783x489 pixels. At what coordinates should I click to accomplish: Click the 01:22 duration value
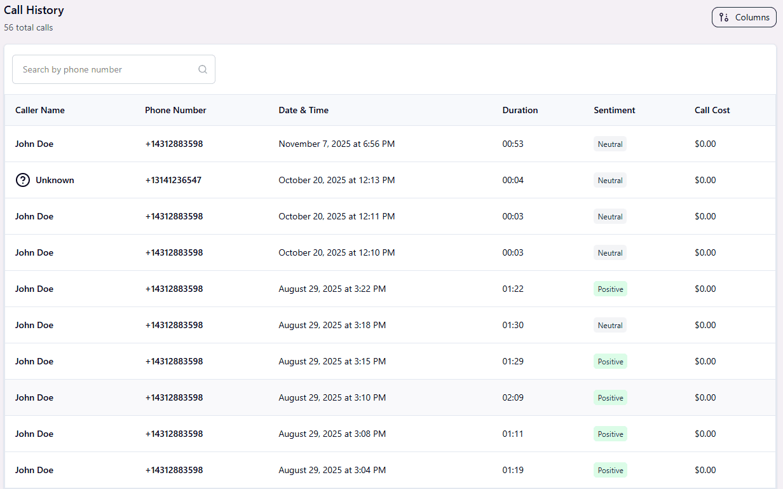[513, 289]
